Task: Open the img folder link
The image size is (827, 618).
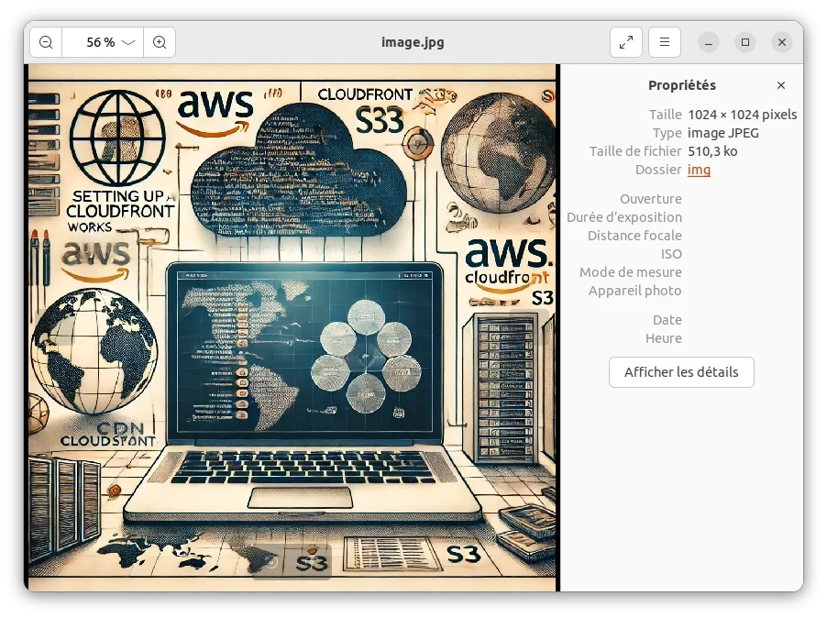Action: [699, 170]
